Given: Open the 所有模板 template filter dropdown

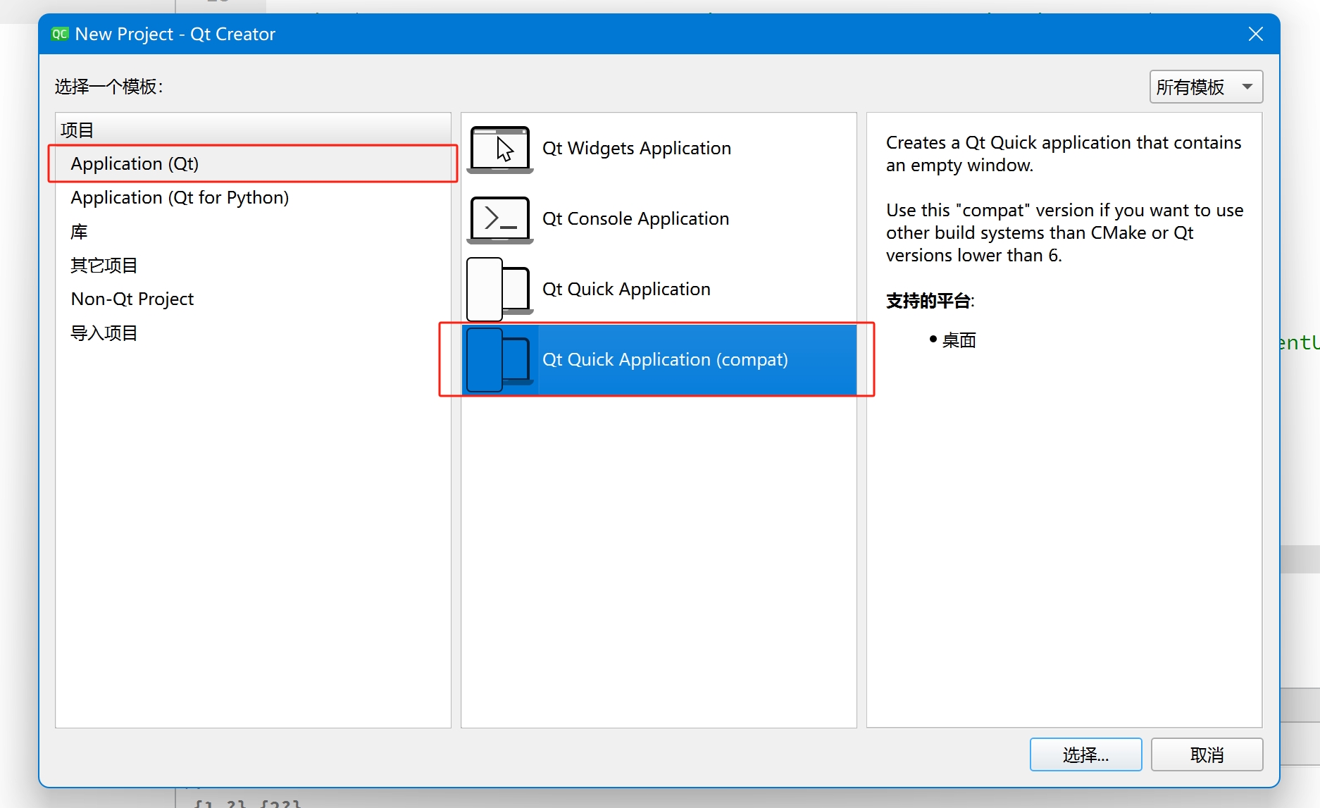Looking at the screenshot, I should coord(1206,87).
